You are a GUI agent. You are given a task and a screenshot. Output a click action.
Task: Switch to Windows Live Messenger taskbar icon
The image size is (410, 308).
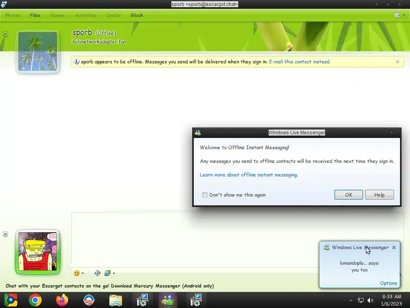click(x=168, y=300)
